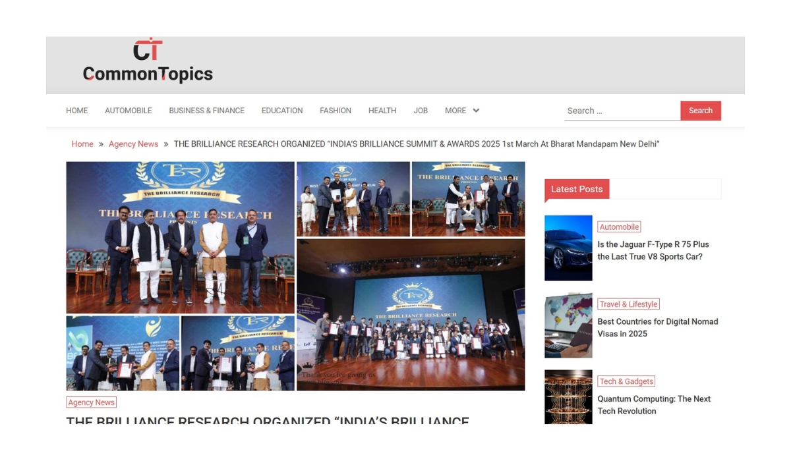Click the Agency News tag below photos
This screenshot has height=461, width=791.
pyautogui.click(x=91, y=402)
